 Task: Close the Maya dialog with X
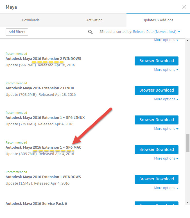click(x=184, y=7)
